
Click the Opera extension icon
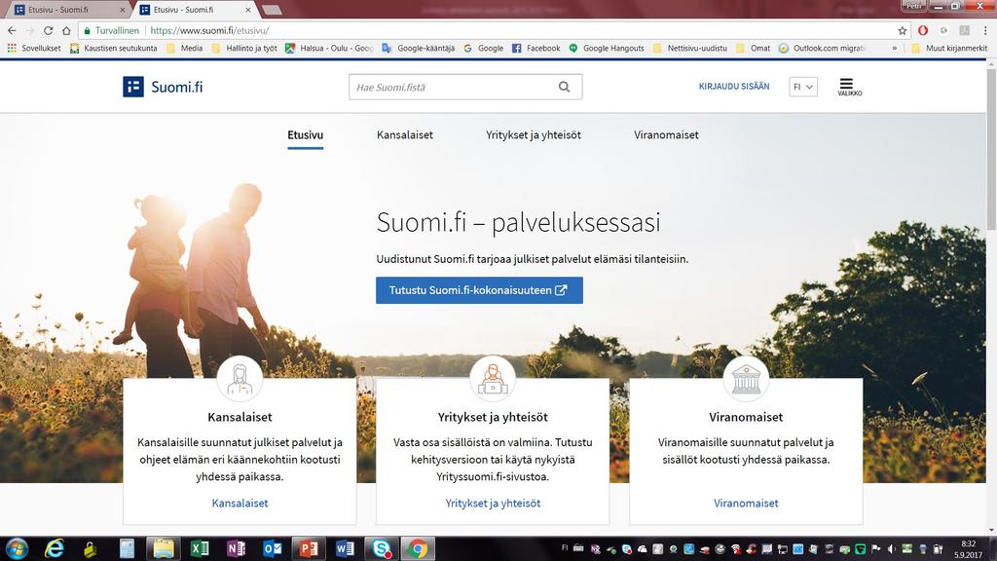[x=923, y=30]
